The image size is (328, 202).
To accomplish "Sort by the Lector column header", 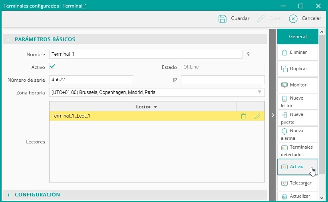I will tap(143, 107).
